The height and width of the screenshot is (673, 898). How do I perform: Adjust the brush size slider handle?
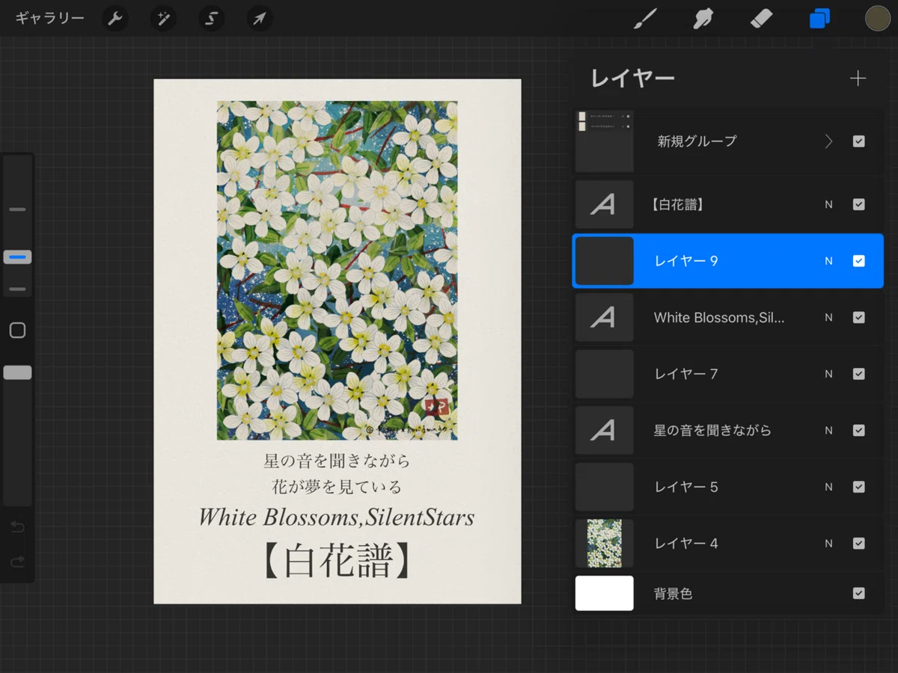17,257
